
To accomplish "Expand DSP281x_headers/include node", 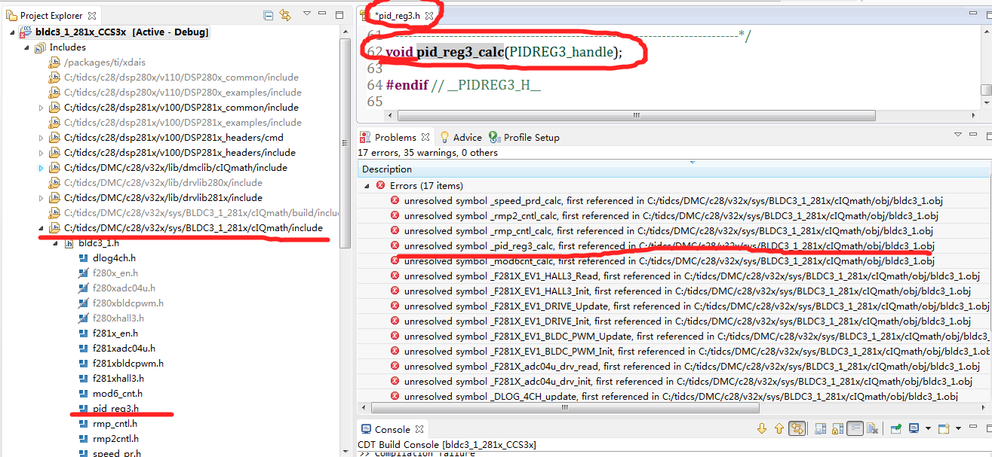I will click(x=41, y=153).
